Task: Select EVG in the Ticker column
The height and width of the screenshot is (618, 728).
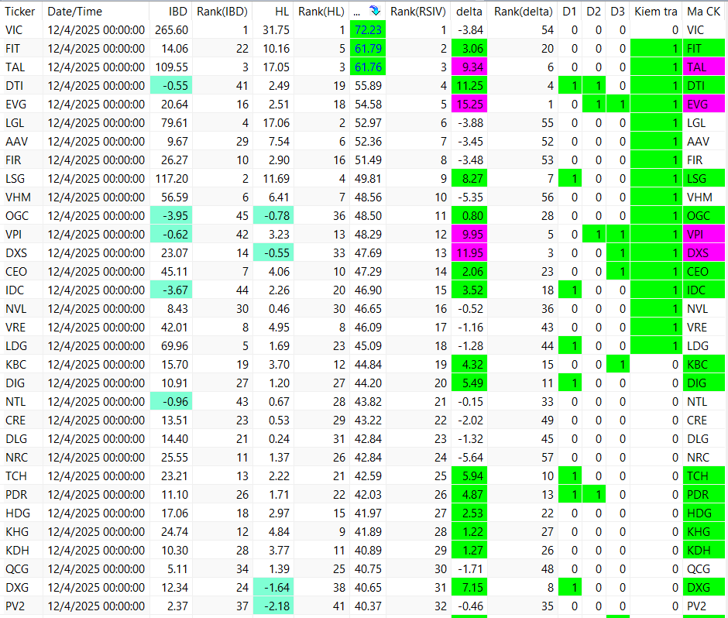Action: tap(15, 105)
